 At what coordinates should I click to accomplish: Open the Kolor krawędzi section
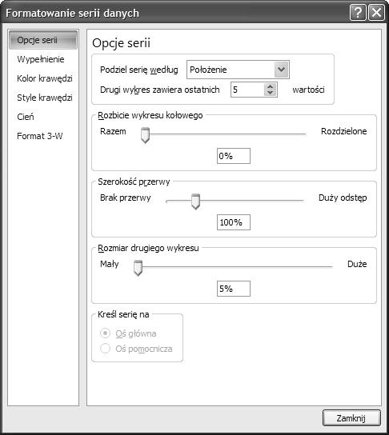(x=45, y=78)
